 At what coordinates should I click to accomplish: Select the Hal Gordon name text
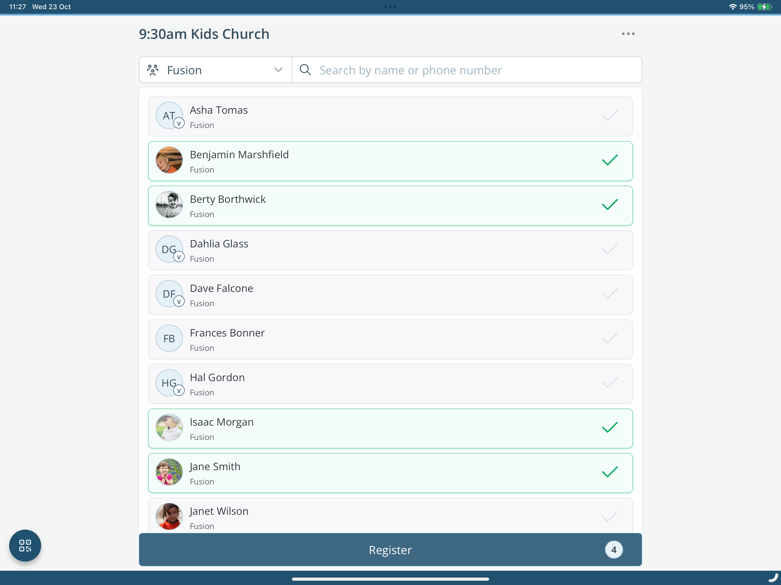tap(218, 378)
